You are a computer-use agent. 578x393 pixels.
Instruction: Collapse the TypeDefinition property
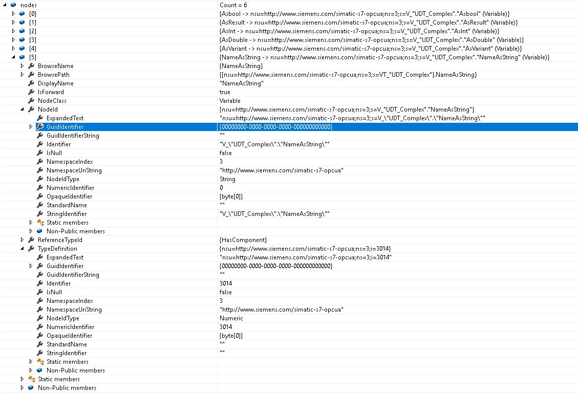pos(22,249)
